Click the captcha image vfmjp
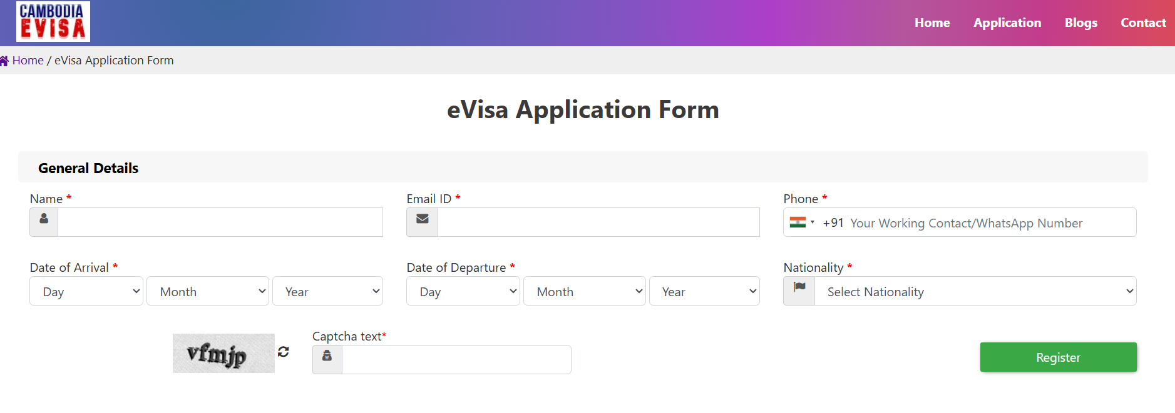 pyautogui.click(x=223, y=353)
